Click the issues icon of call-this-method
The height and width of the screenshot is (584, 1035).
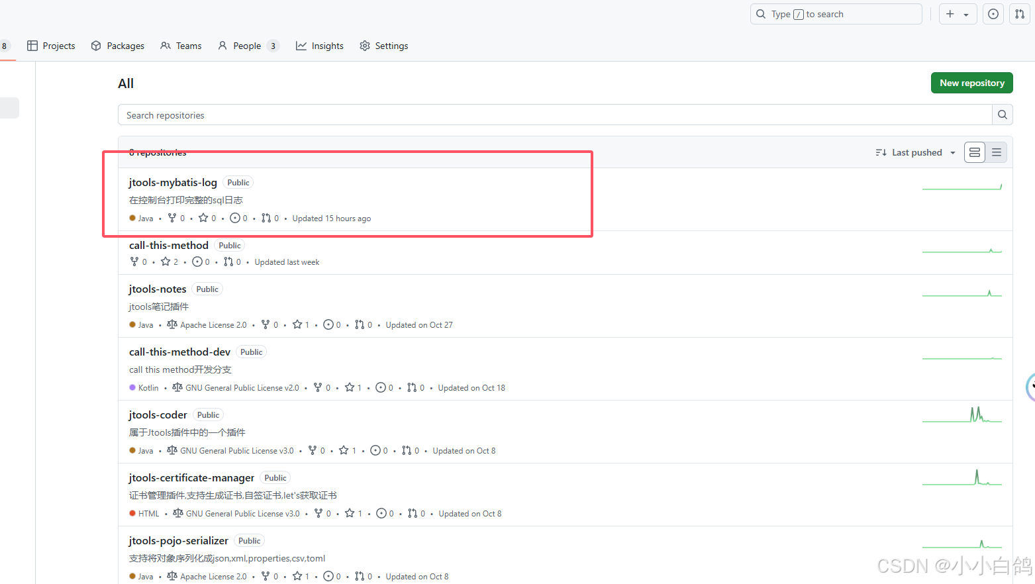click(x=197, y=262)
